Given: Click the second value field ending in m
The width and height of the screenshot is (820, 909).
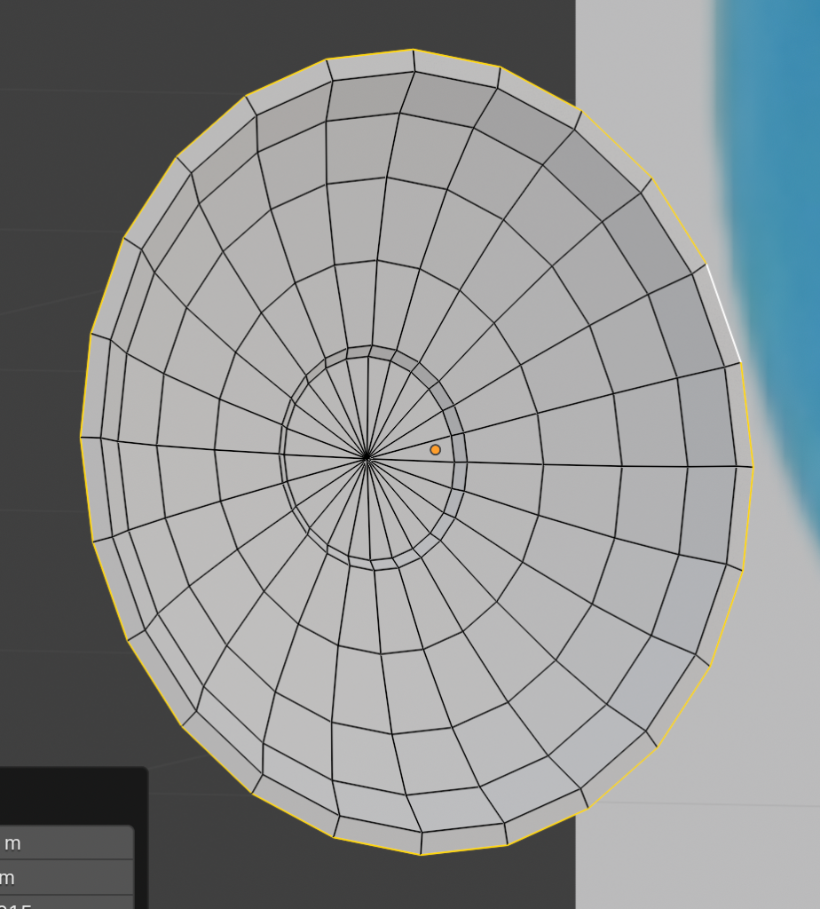Looking at the screenshot, I should click(x=67, y=878).
